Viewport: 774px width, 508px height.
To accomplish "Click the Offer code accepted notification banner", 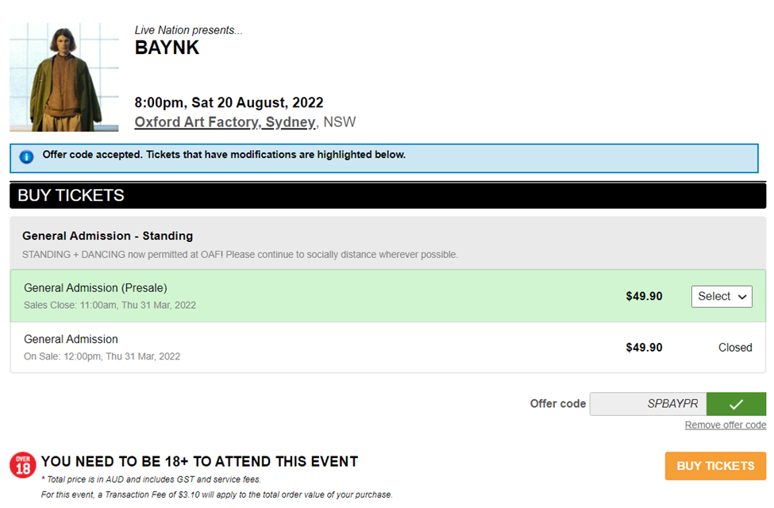I will coord(384,158).
